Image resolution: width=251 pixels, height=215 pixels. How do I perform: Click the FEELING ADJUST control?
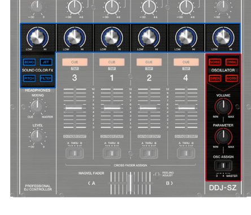(x=157, y=174)
